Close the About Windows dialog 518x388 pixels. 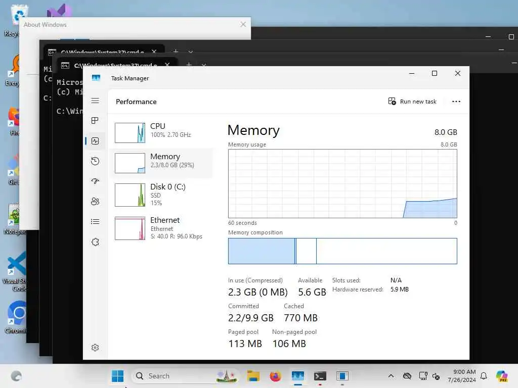(243, 24)
